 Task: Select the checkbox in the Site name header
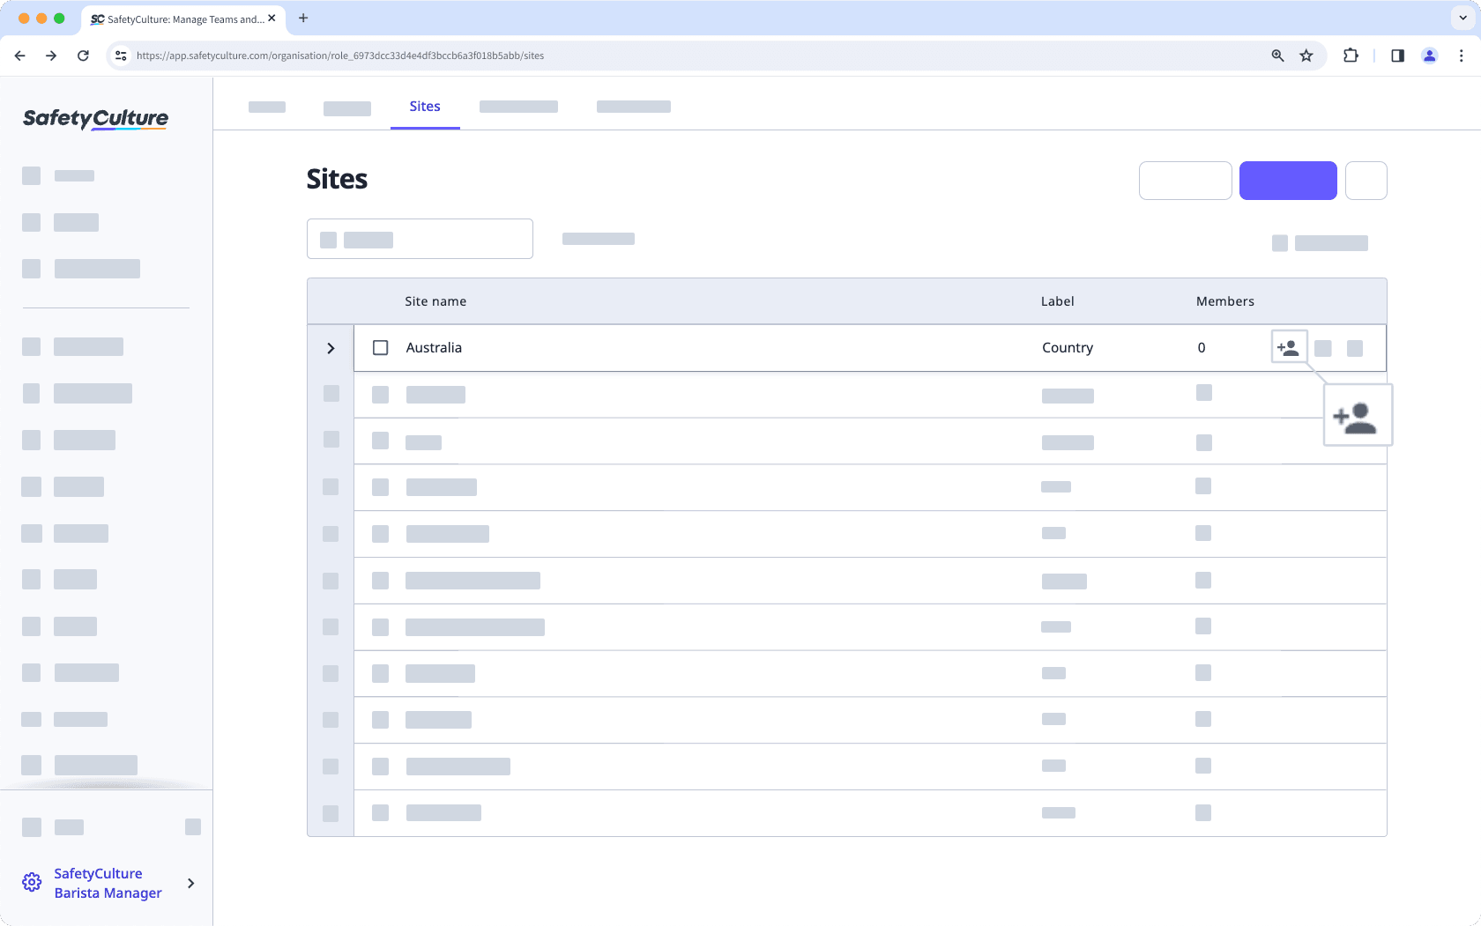coord(380,300)
